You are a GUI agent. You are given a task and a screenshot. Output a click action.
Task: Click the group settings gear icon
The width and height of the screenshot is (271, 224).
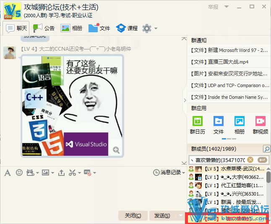(147, 28)
